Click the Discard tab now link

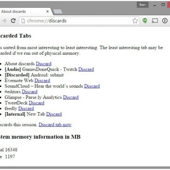[x=55, y=125]
